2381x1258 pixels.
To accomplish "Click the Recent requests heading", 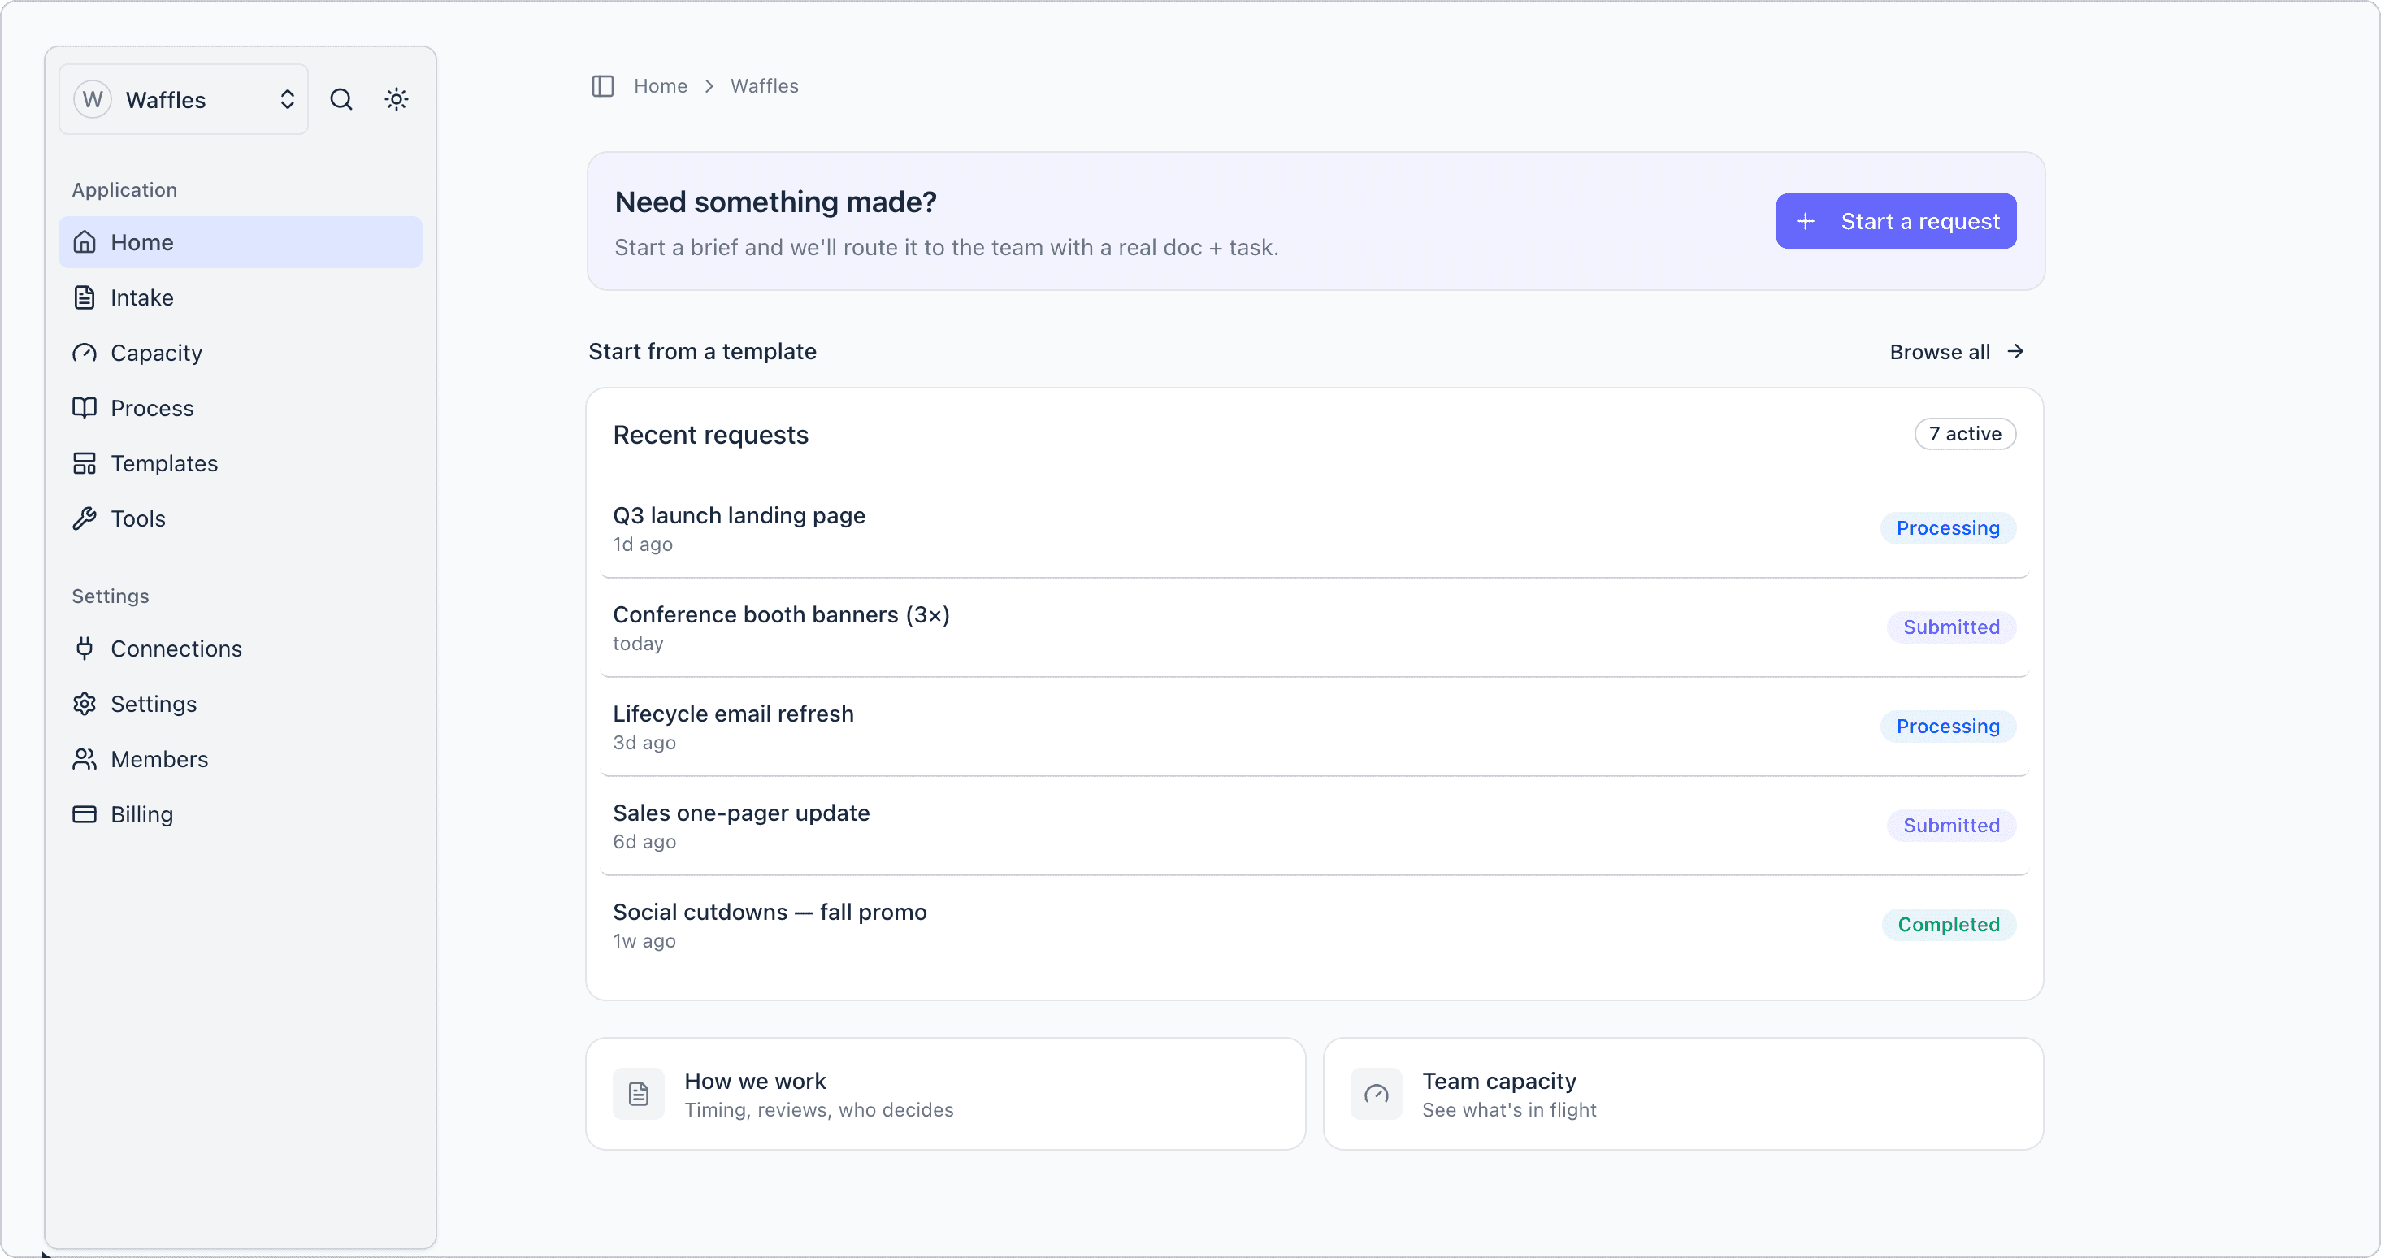I will point(711,436).
